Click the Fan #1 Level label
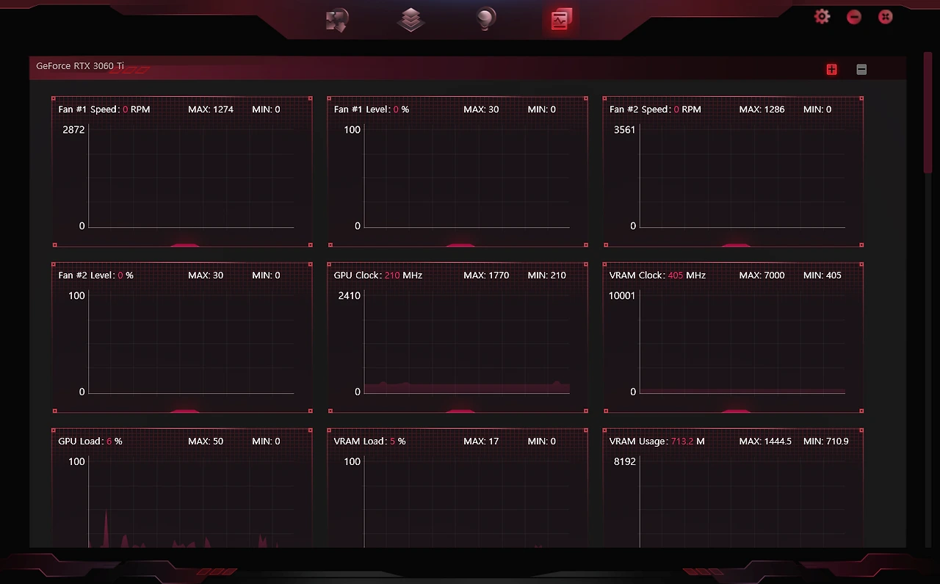940x584 pixels. point(363,109)
